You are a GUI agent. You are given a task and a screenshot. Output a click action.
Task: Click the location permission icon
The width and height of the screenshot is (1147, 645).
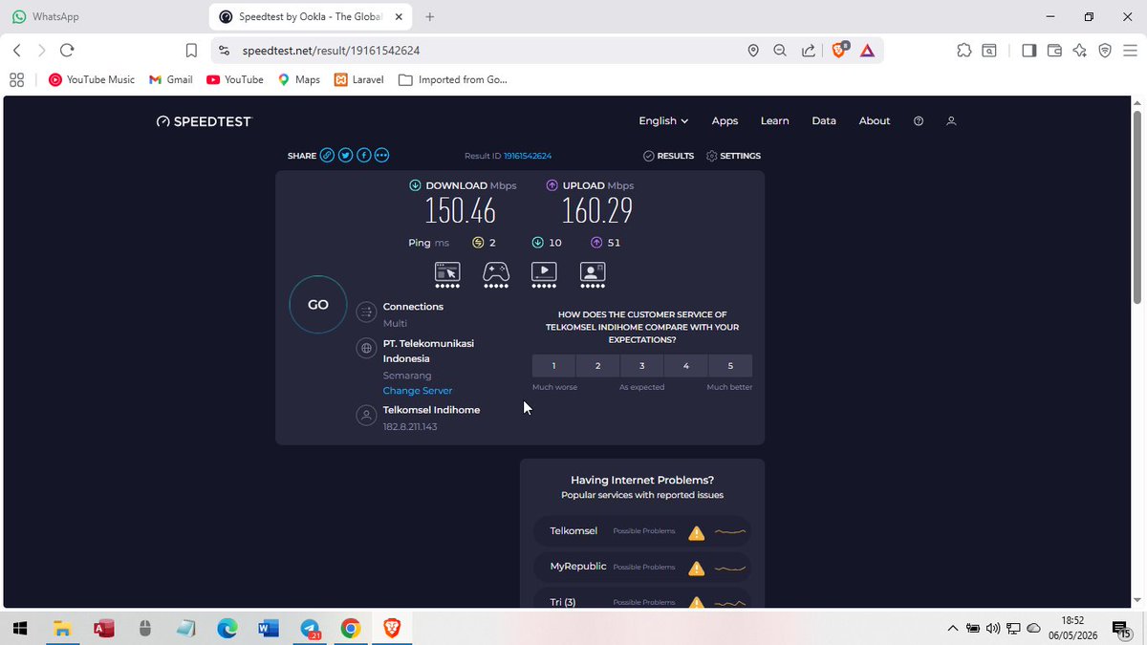[x=753, y=51]
